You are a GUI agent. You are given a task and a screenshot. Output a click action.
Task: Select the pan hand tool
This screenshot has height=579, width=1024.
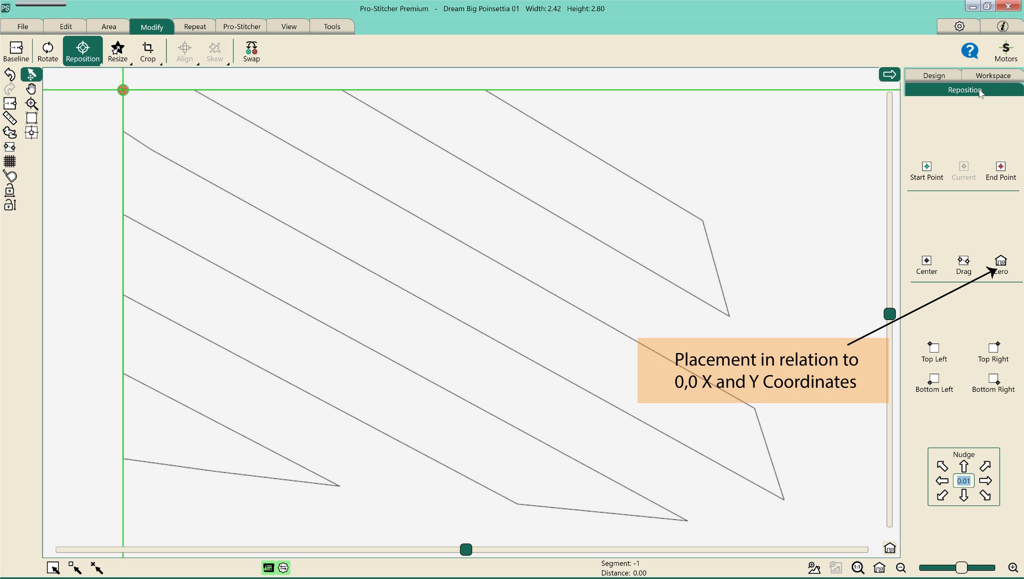[31, 89]
